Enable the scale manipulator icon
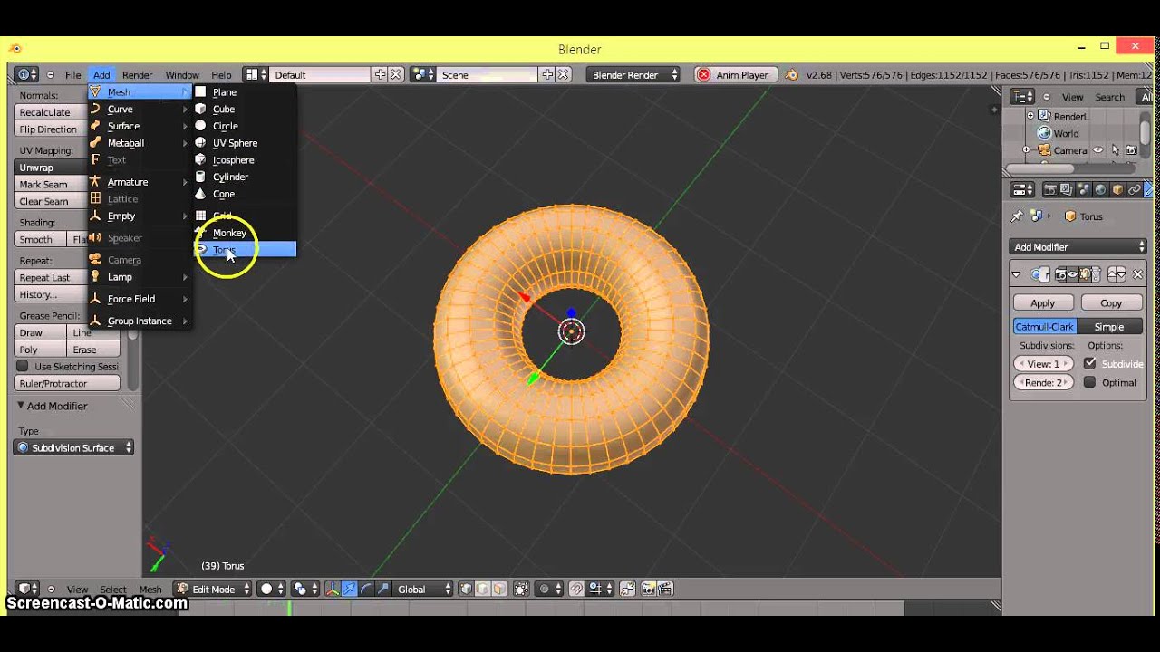 pos(383,589)
